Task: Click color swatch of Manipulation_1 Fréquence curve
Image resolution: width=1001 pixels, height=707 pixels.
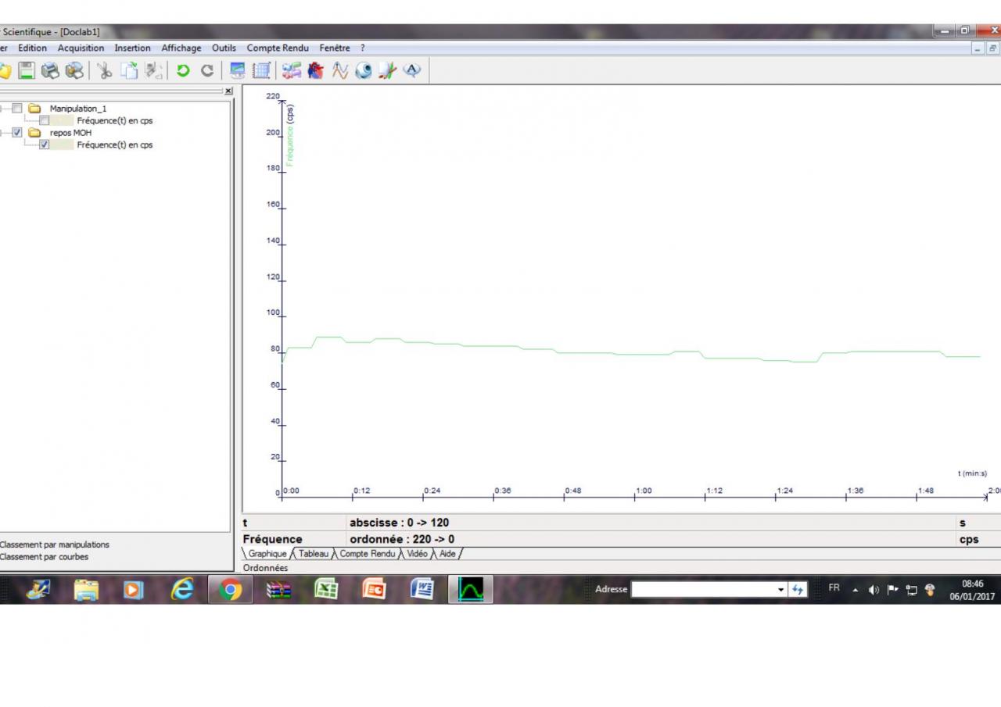Action: coord(63,121)
